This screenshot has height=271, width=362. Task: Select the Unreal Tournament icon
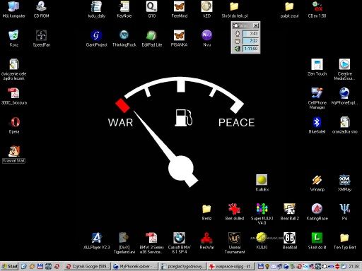[234, 242]
